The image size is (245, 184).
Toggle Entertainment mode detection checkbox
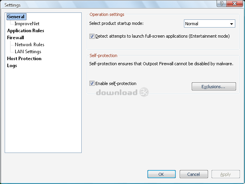point(92,36)
